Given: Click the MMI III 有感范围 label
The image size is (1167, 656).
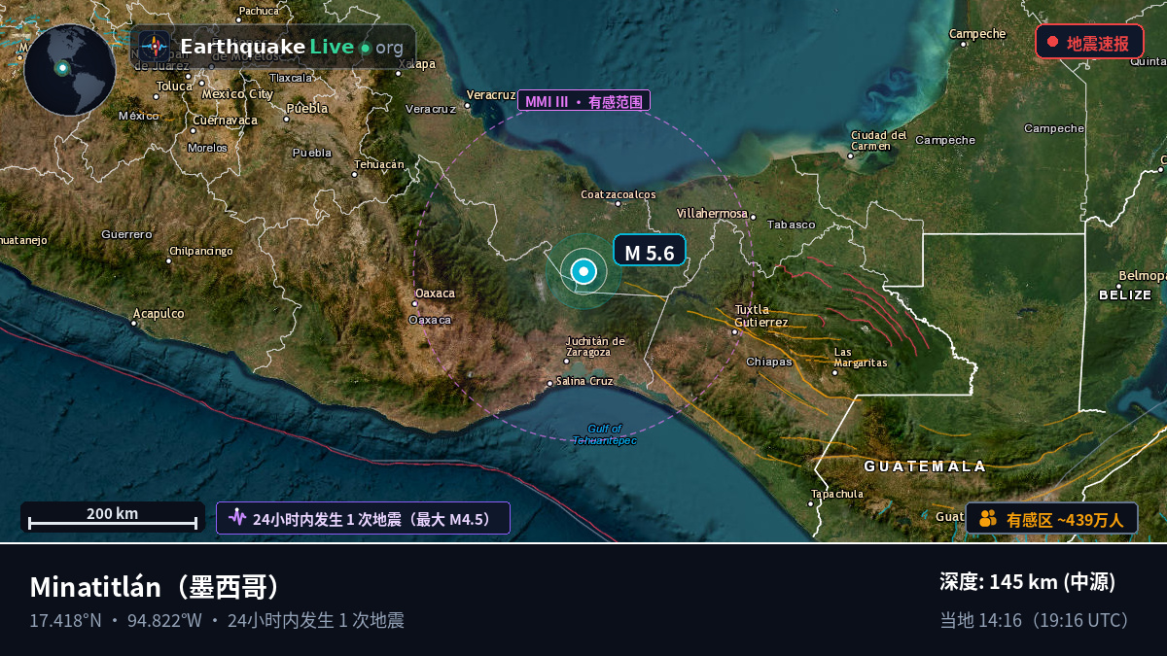Looking at the screenshot, I should tap(583, 101).
